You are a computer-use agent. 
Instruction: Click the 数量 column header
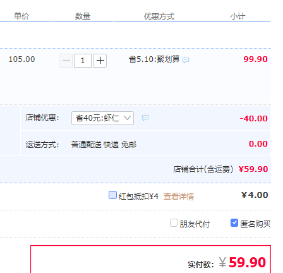pyautogui.click(x=83, y=16)
